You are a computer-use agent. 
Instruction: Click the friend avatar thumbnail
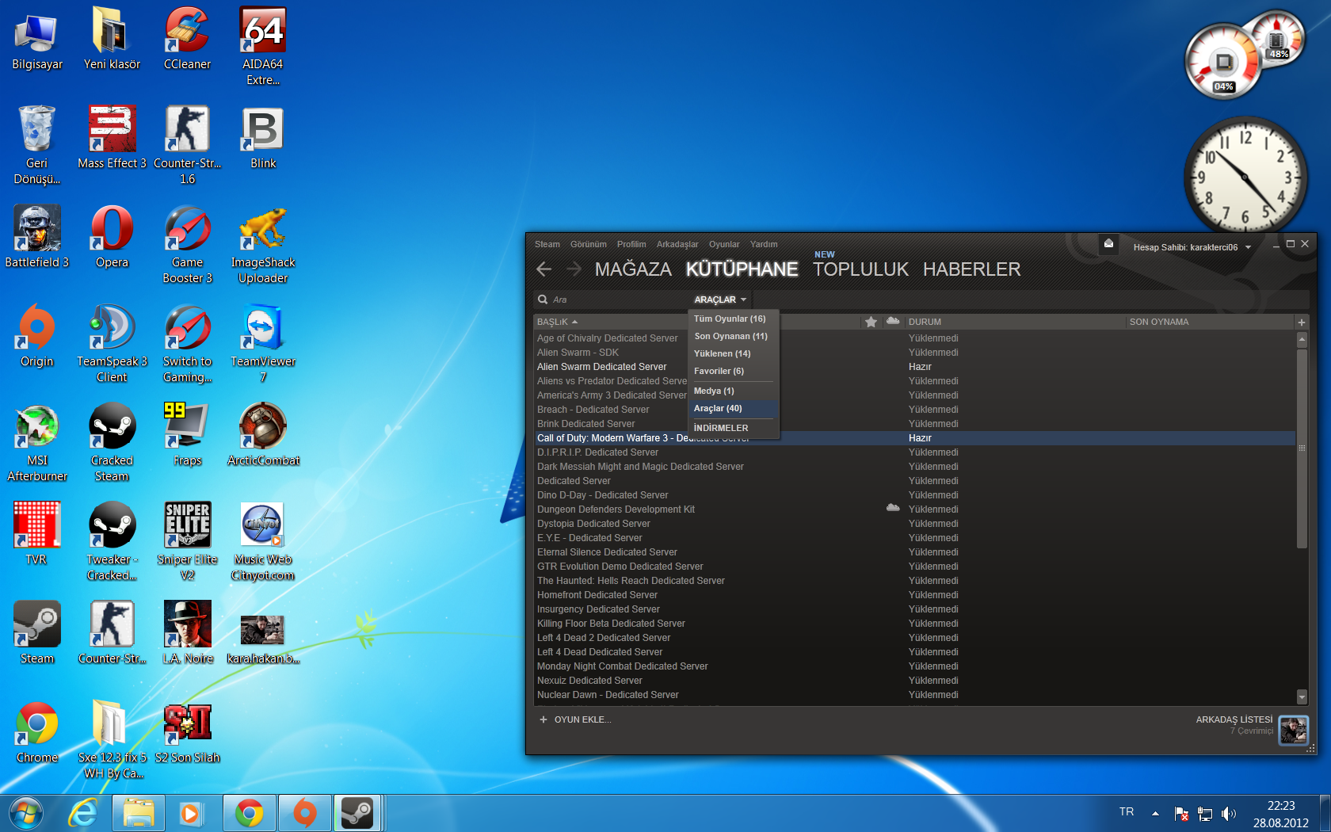[1293, 729]
